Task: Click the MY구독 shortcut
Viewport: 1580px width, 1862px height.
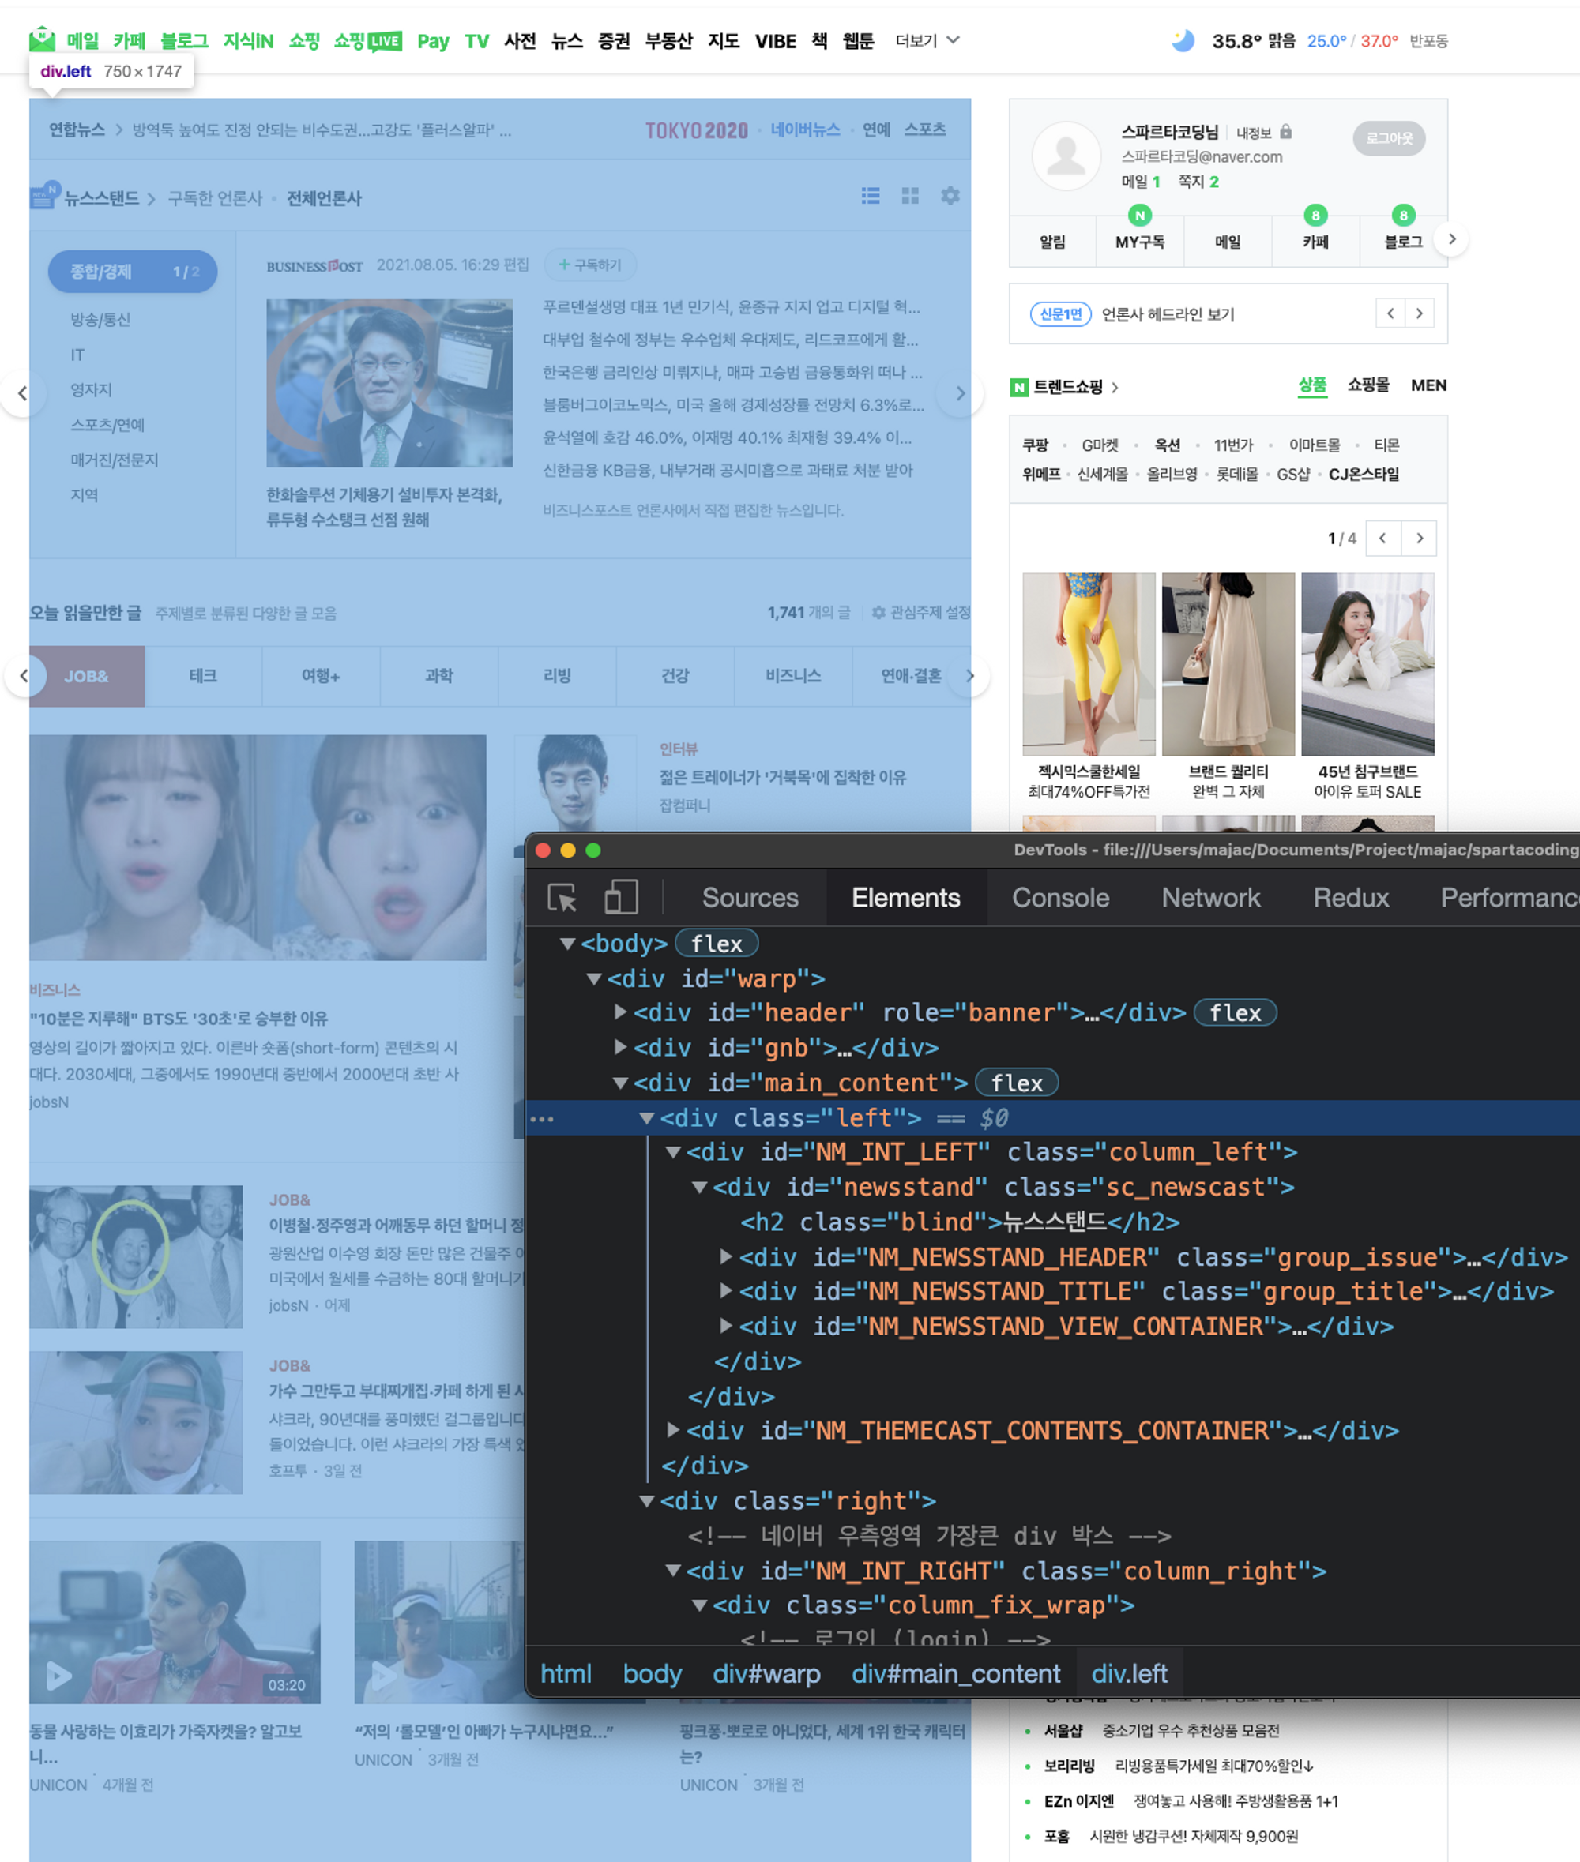Action: point(1139,242)
